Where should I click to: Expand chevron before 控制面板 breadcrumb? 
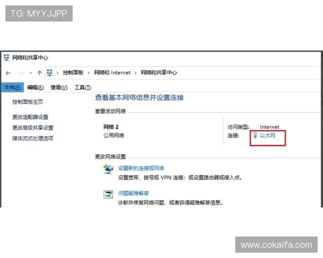point(58,73)
